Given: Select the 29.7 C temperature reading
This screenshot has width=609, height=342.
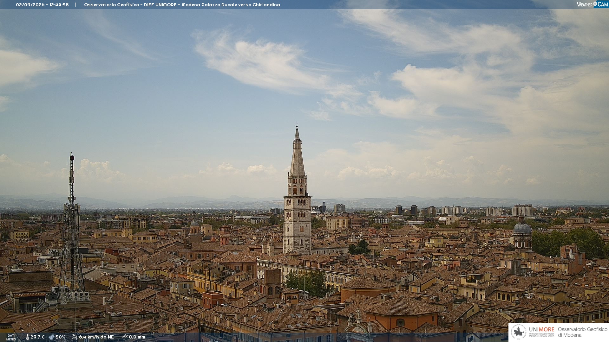Looking at the screenshot, I should (37, 337).
